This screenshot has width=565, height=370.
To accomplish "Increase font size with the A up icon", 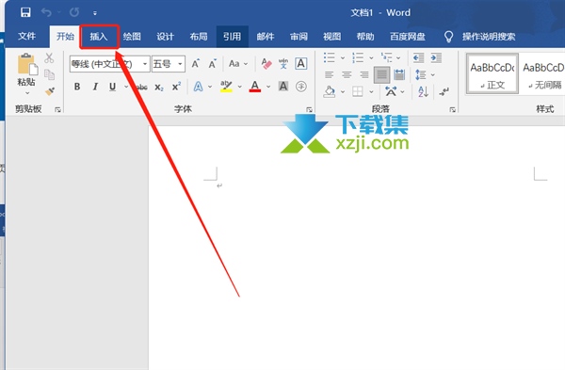I will click(x=195, y=64).
